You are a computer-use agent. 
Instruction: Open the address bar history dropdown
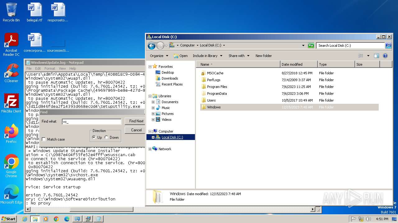[303, 46]
